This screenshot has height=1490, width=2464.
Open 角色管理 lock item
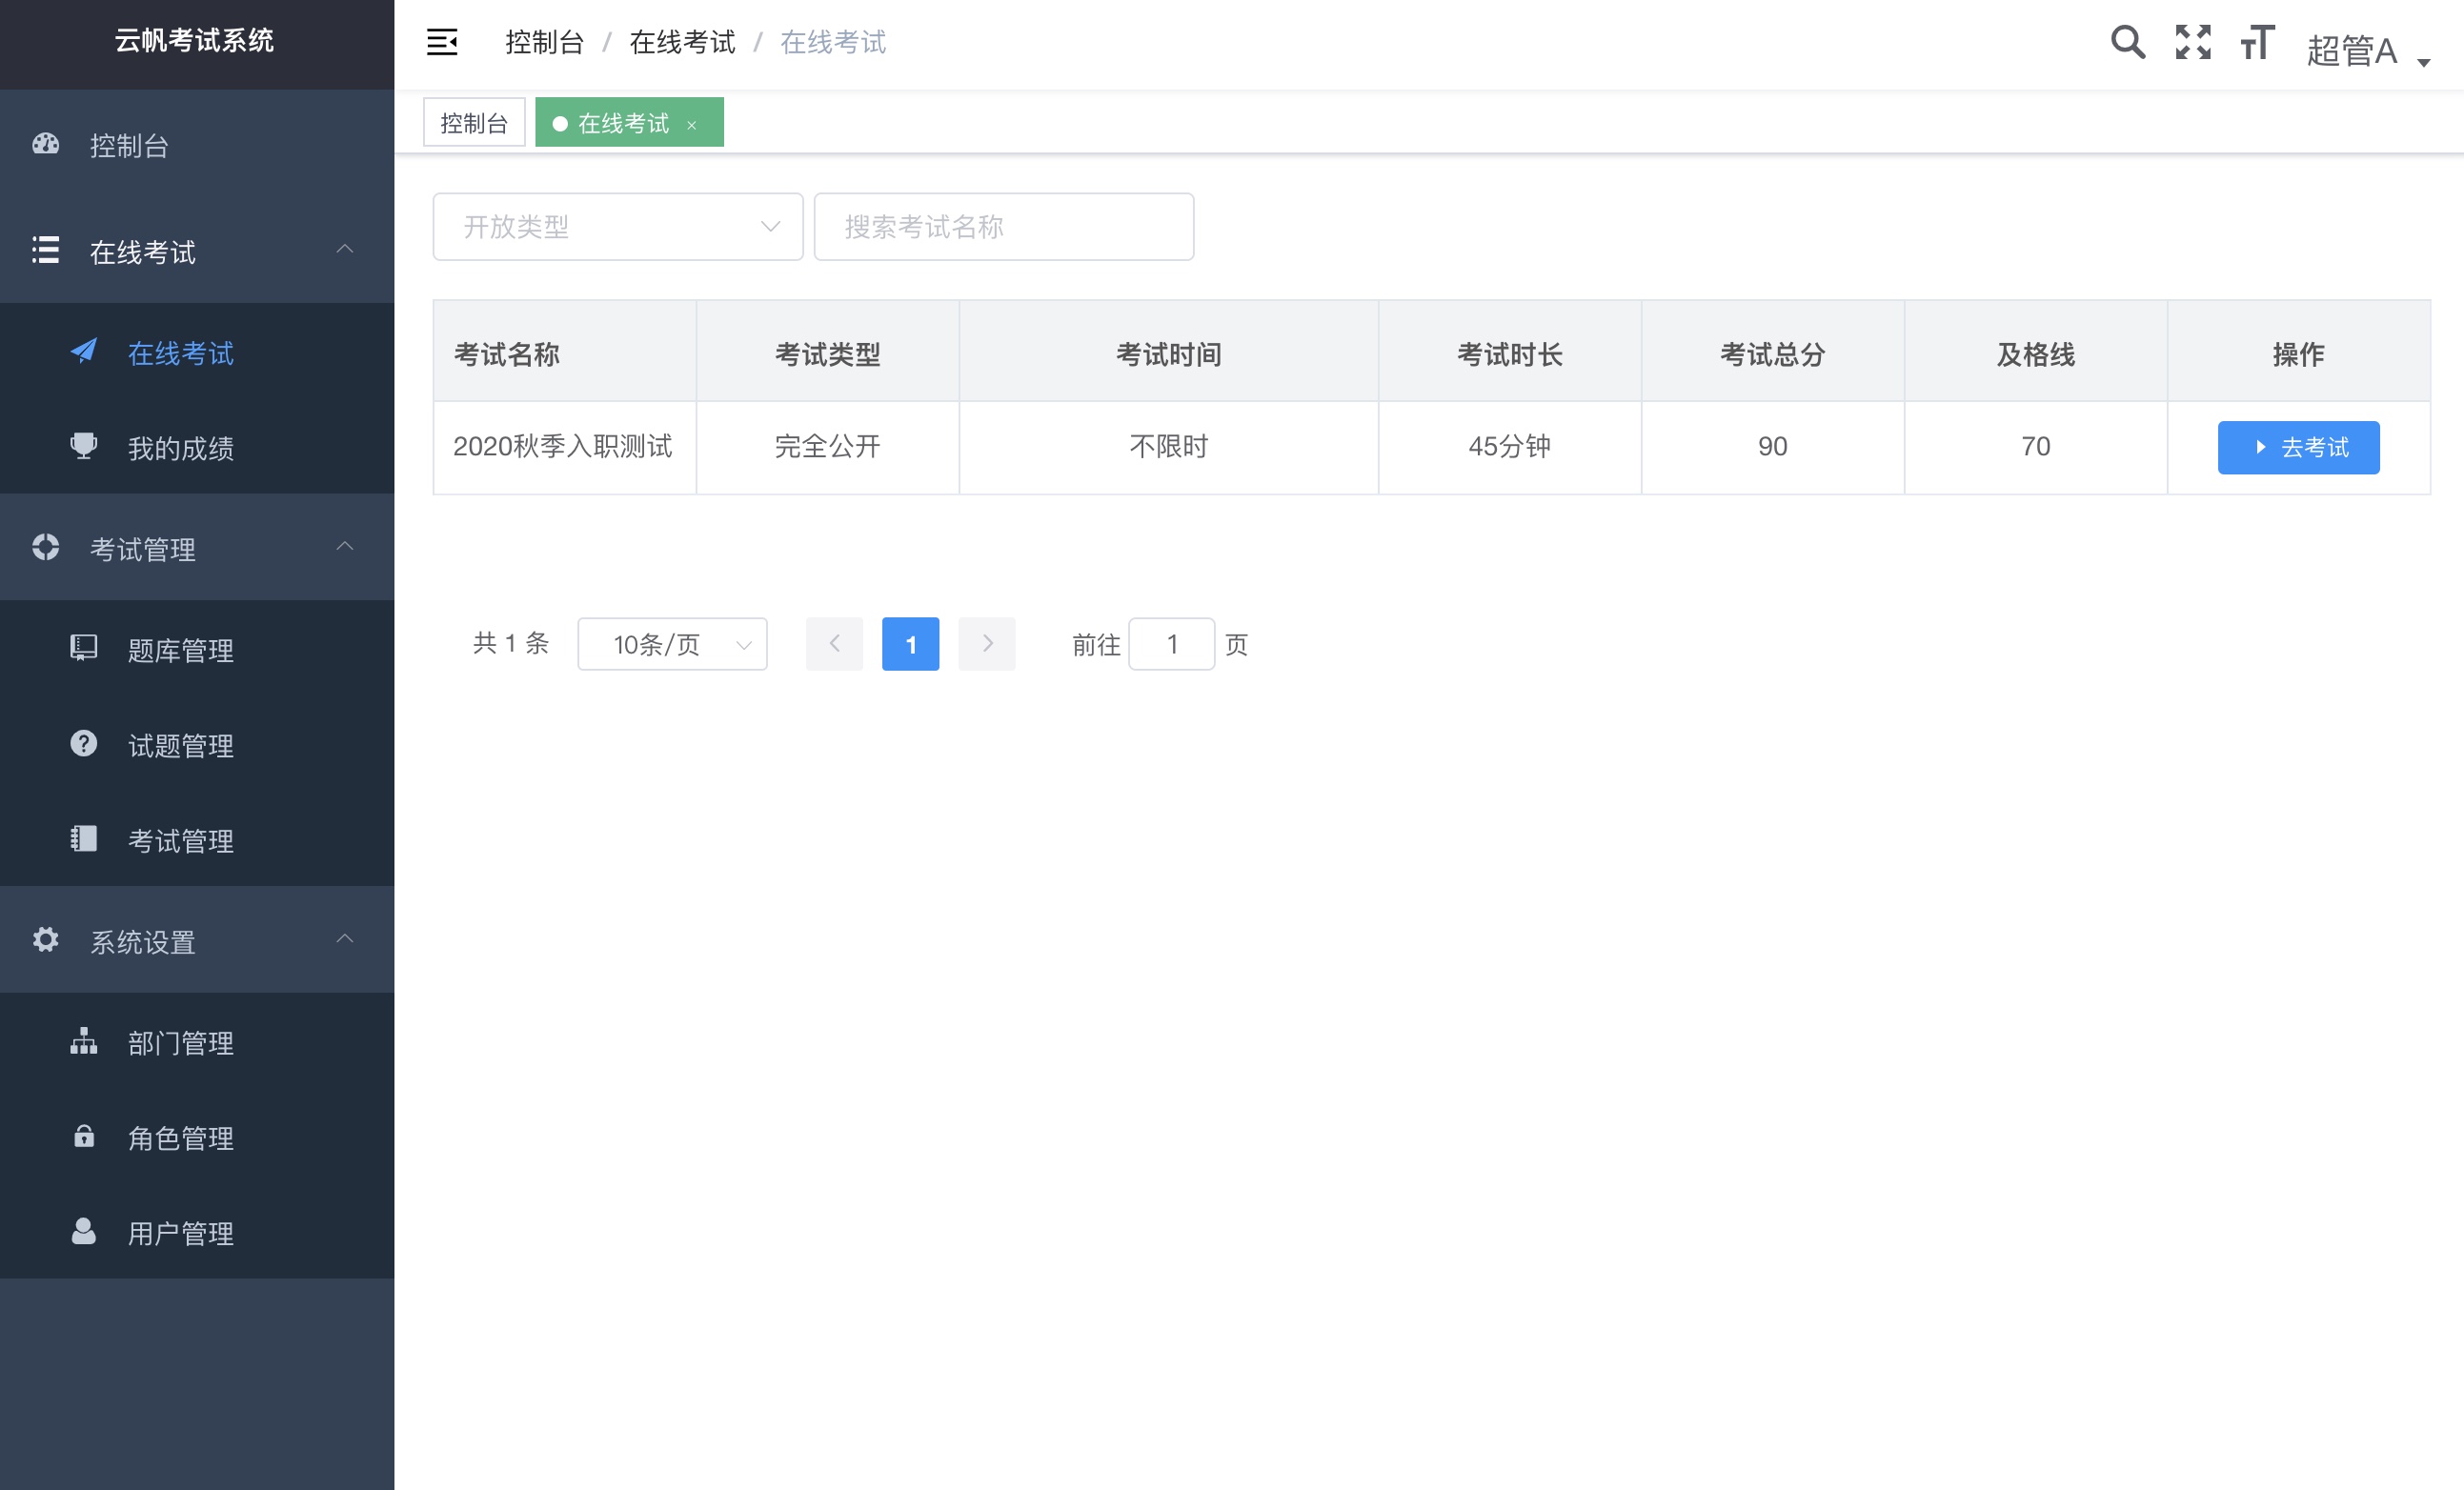point(180,1138)
